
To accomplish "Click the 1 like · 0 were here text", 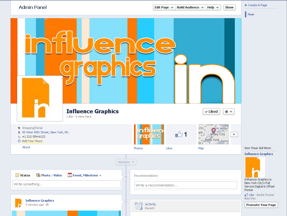I will pyautogui.click(x=79, y=117).
